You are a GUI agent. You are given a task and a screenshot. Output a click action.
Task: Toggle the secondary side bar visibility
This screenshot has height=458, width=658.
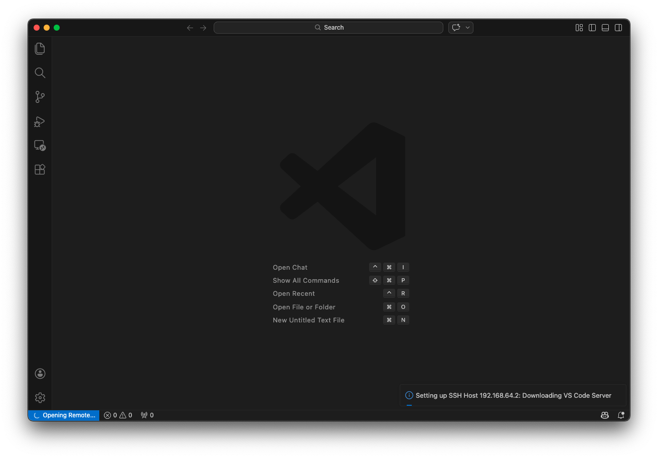tap(618, 28)
